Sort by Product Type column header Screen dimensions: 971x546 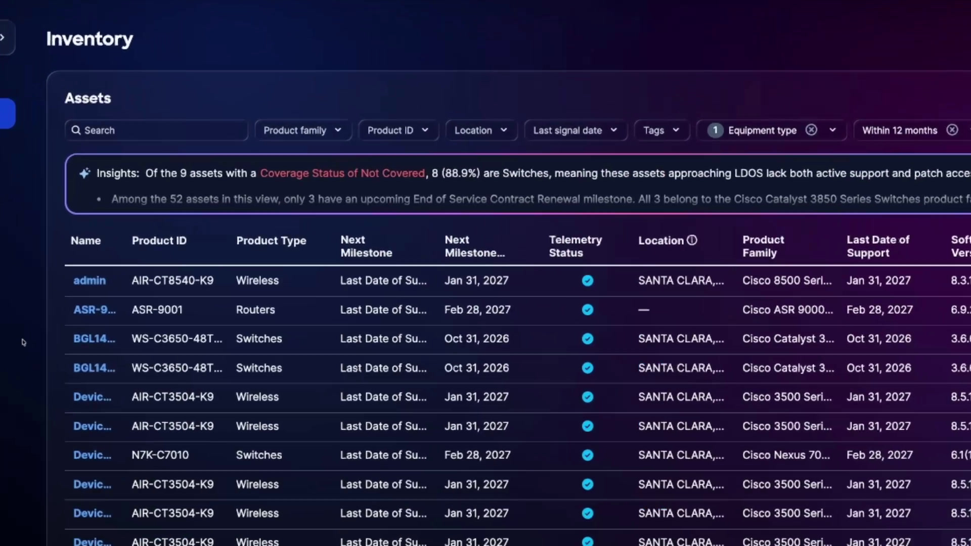271,241
